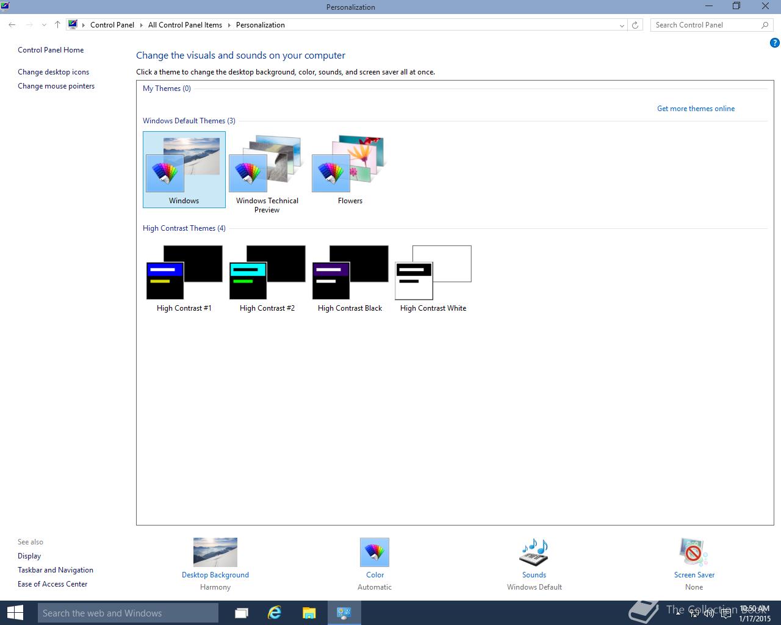Navigate to Control Panel breadcrumb

(x=112, y=25)
